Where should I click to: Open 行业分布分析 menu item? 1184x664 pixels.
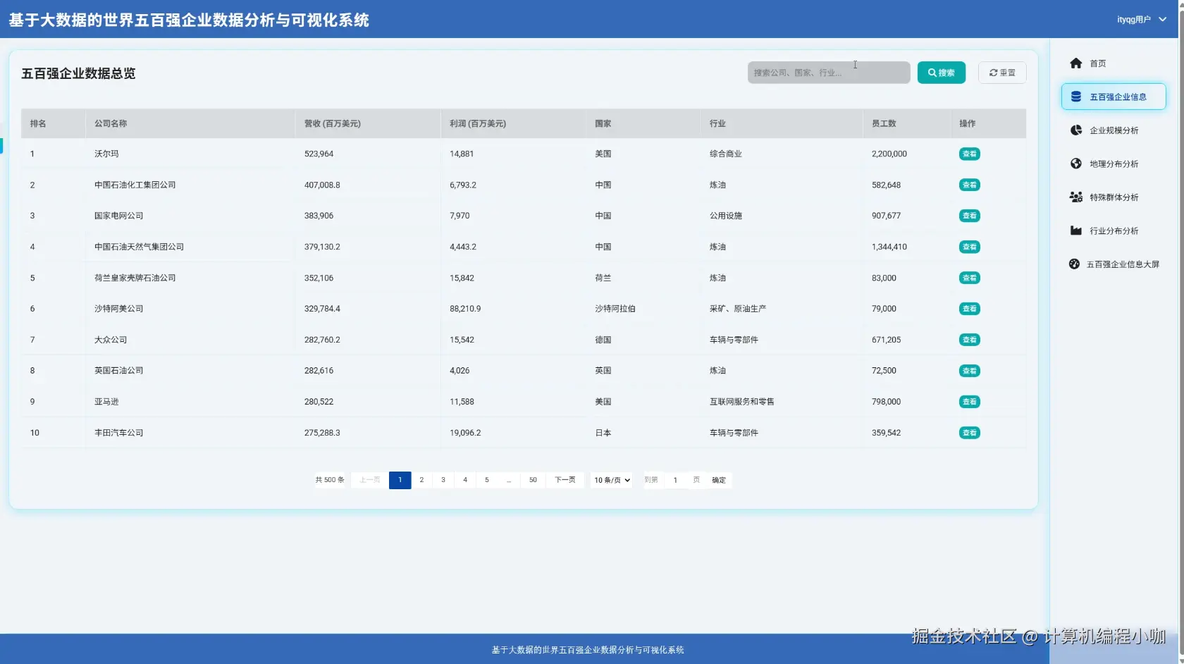pyautogui.click(x=1114, y=230)
